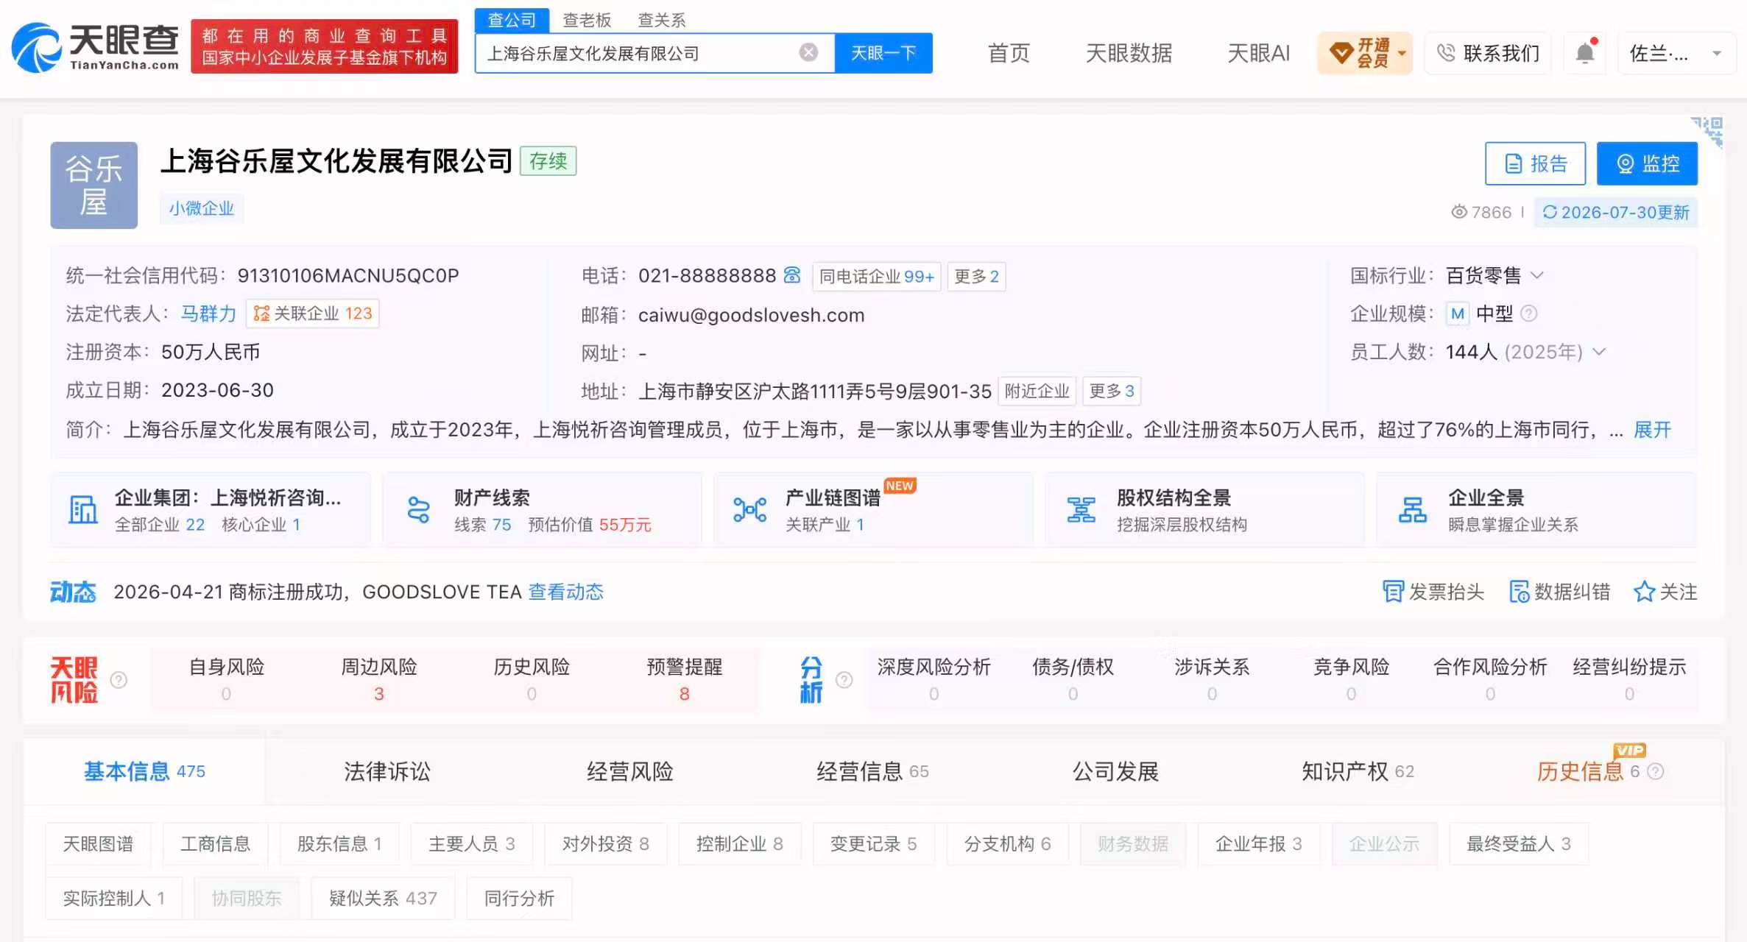The image size is (1747, 942).
Task: Open 经营信息 65 tab
Action: coord(872,771)
